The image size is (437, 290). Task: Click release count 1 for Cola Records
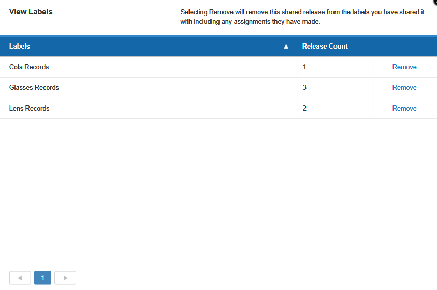(x=304, y=67)
